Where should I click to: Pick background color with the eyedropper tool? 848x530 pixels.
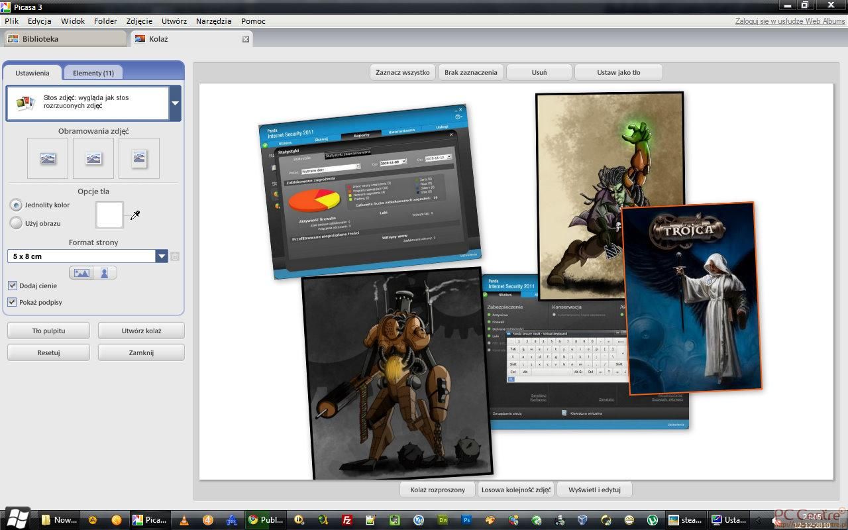[135, 215]
